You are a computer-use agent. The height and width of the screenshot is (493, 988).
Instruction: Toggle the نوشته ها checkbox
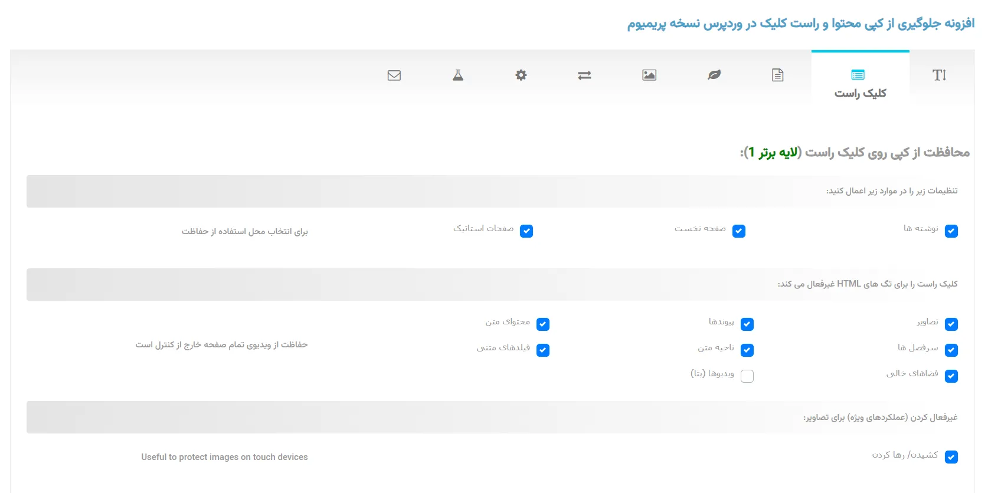coord(951,231)
